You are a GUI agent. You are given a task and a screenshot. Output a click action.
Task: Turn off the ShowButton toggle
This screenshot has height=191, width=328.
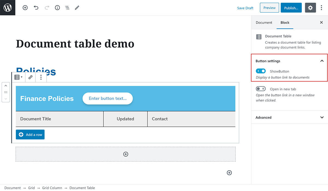pyautogui.click(x=261, y=71)
